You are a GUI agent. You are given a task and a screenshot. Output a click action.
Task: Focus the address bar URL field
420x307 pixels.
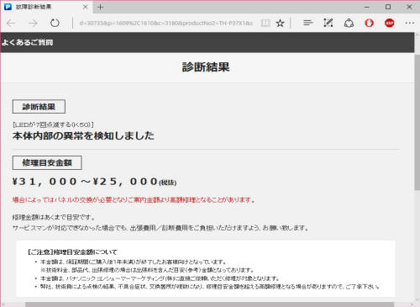click(165, 23)
